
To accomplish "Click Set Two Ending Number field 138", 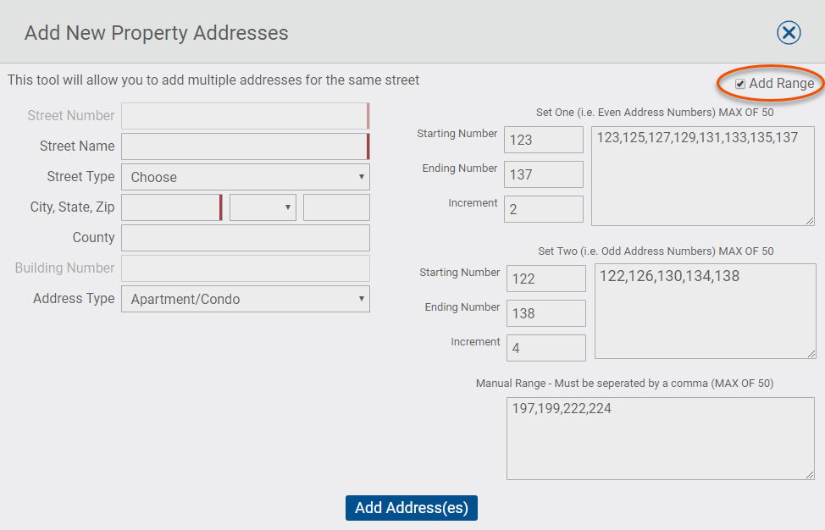I will (546, 313).
